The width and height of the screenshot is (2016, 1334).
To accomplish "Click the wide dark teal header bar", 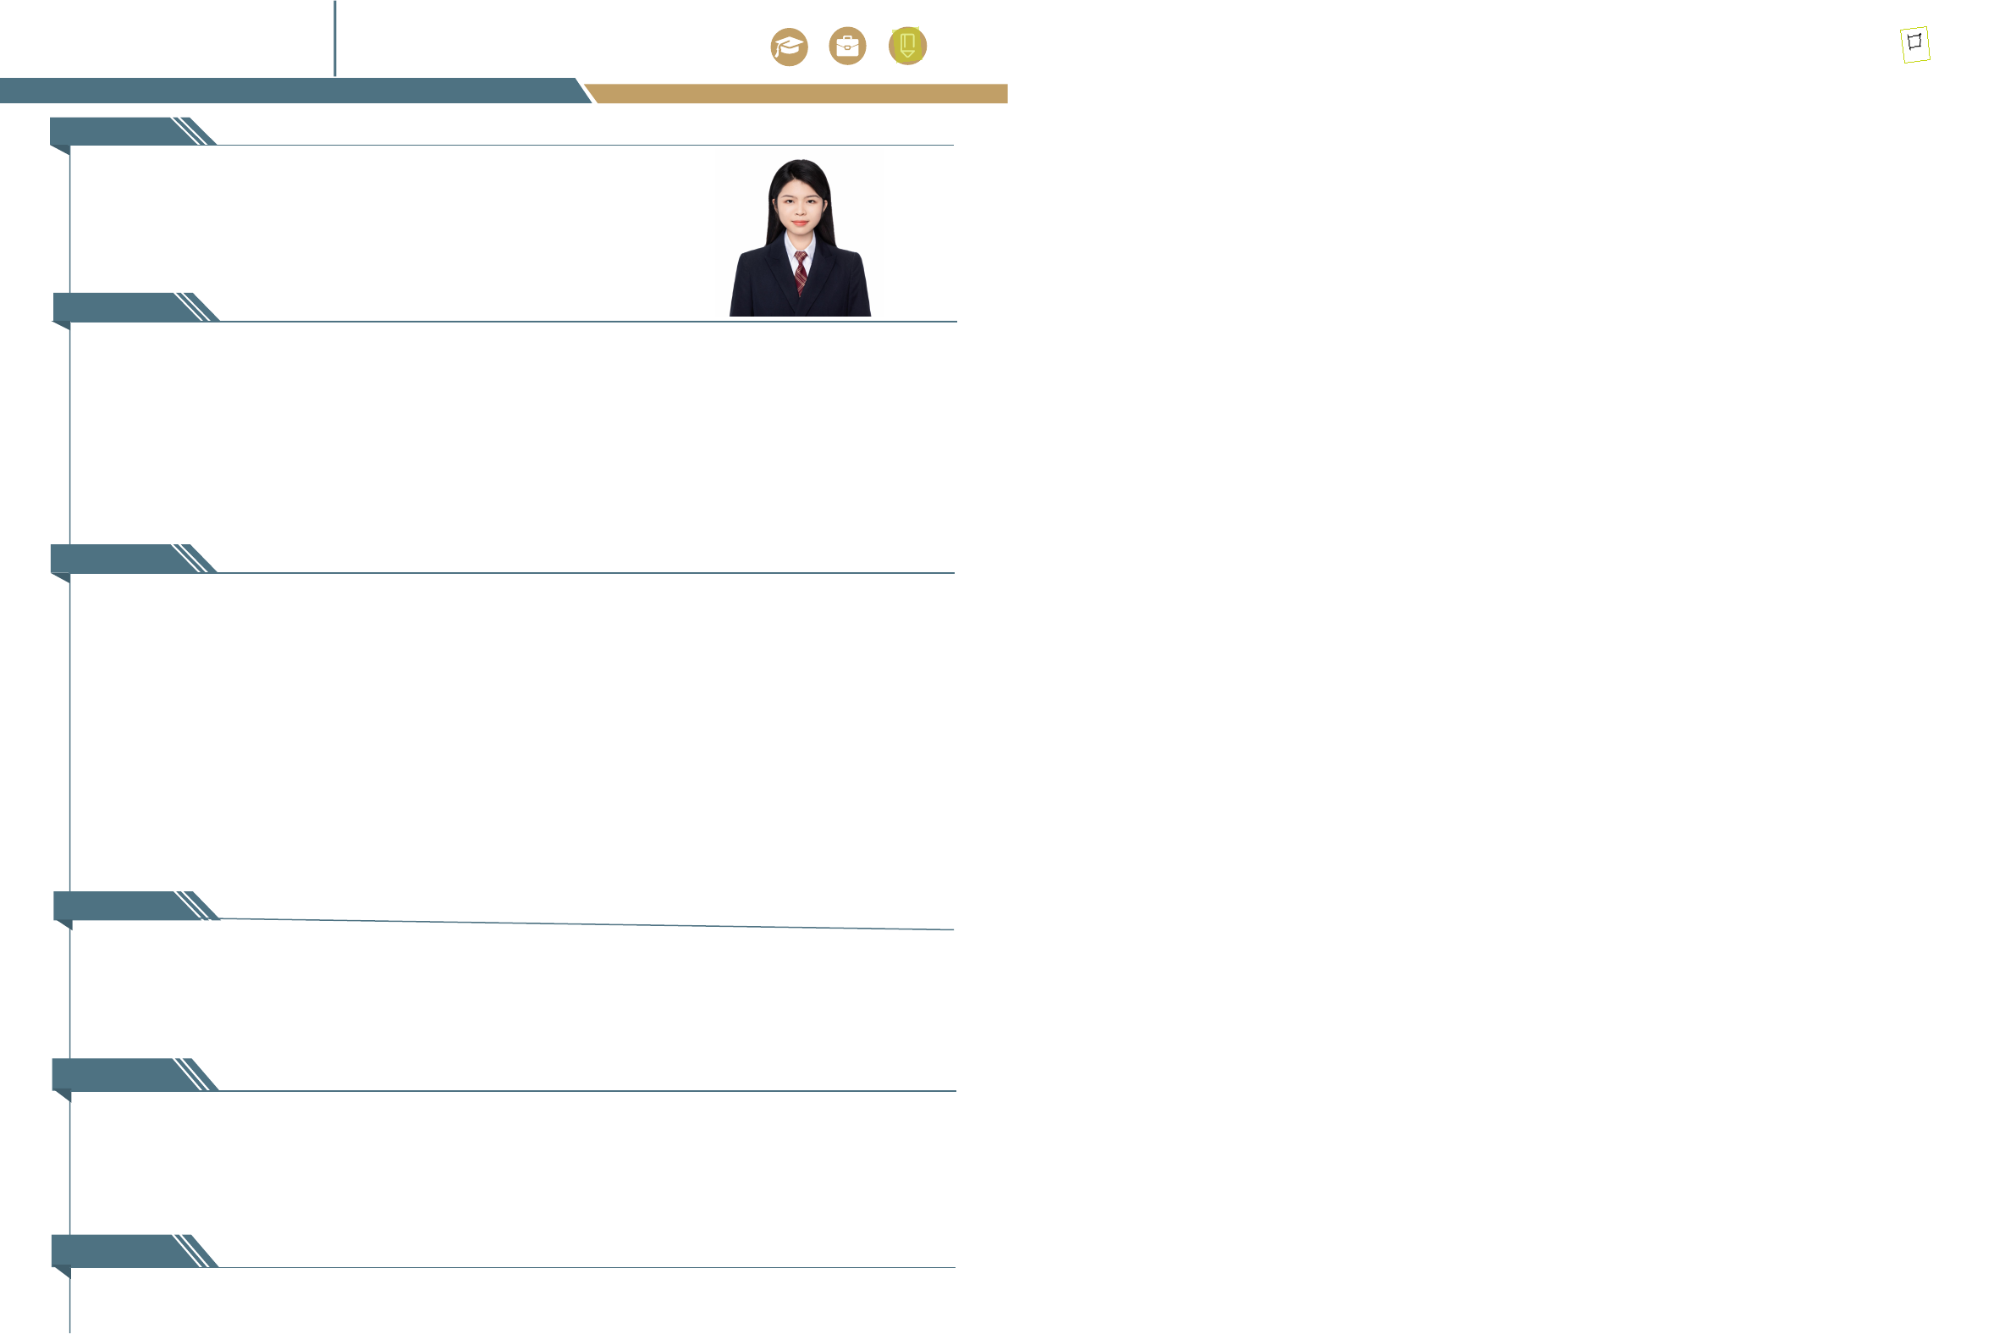I will 289,91.
